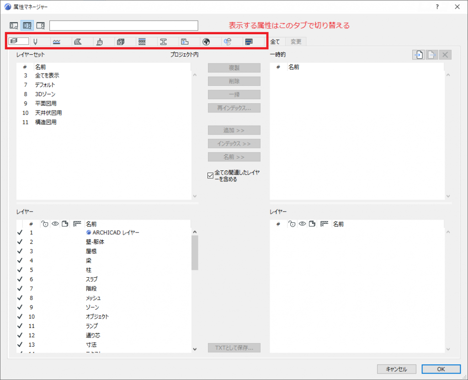
Task: Click the import attributes file icon
Action: click(x=419, y=55)
